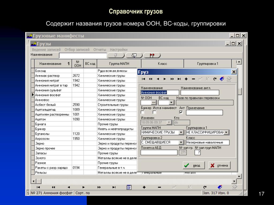Click the search window button in toolbar
This screenshot has width=274, height=205.
coord(134,56)
